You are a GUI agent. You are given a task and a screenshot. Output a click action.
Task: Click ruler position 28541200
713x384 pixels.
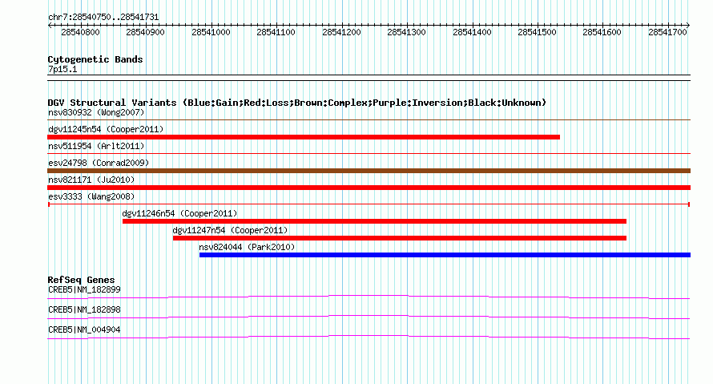coord(341,32)
